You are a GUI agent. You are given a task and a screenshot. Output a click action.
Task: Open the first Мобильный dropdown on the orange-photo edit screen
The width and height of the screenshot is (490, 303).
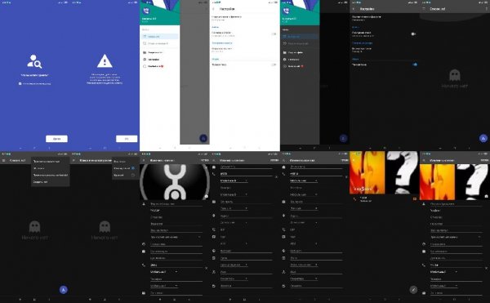click(x=444, y=272)
